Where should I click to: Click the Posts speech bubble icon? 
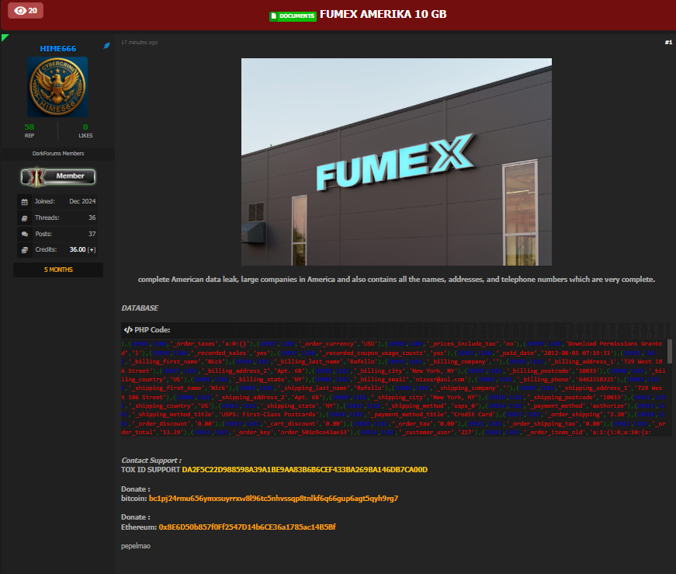click(x=25, y=234)
